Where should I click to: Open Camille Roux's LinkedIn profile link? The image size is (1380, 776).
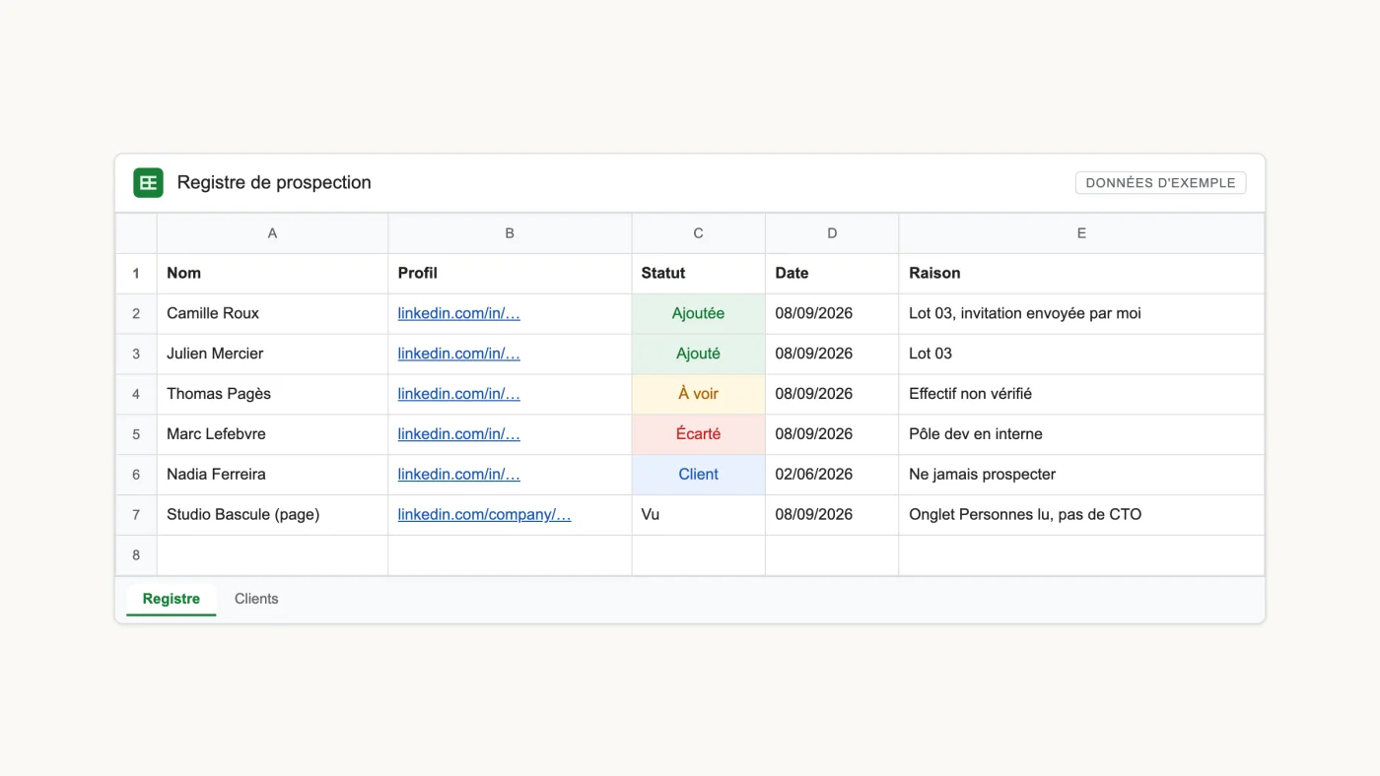[459, 313]
